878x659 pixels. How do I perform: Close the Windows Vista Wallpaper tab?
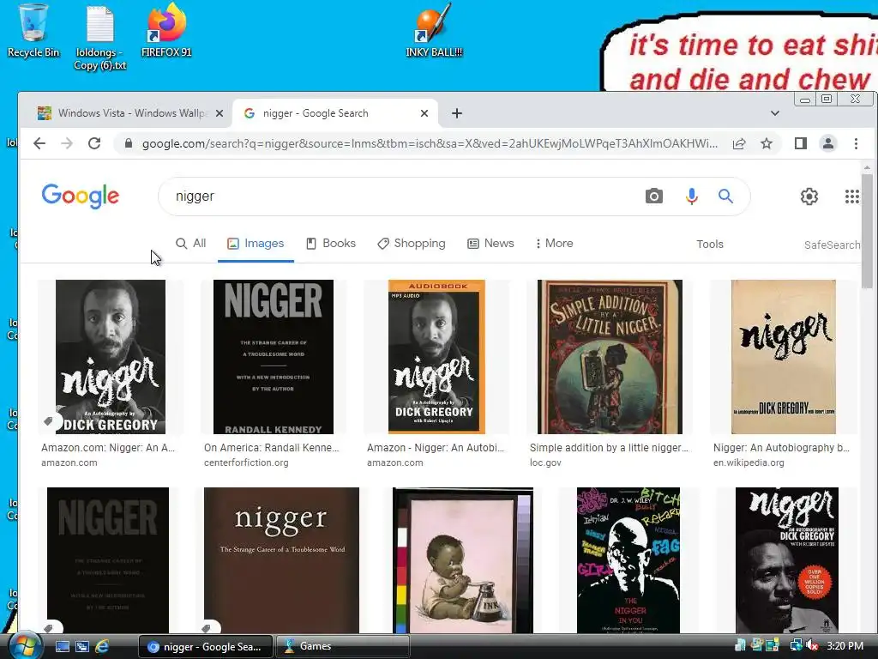(x=219, y=113)
